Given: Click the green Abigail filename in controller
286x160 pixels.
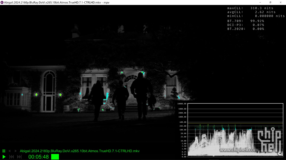Looking at the screenshot, I should [79, 151].
